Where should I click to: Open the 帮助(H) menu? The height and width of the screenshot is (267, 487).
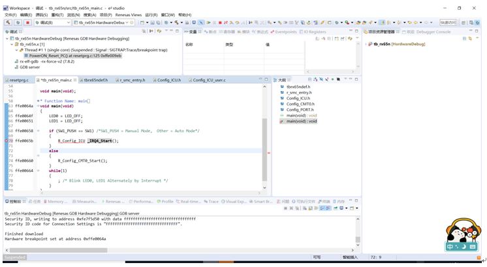coord(185,15)
